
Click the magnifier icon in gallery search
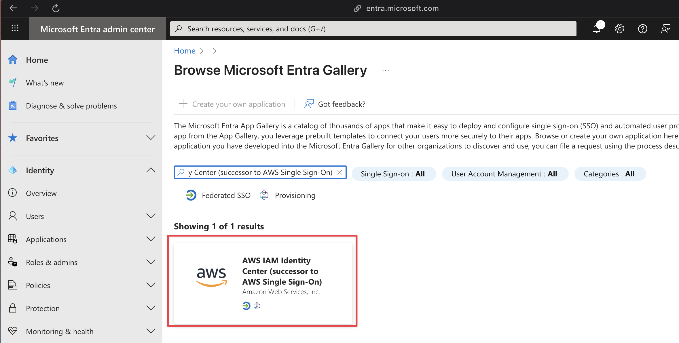181,172
